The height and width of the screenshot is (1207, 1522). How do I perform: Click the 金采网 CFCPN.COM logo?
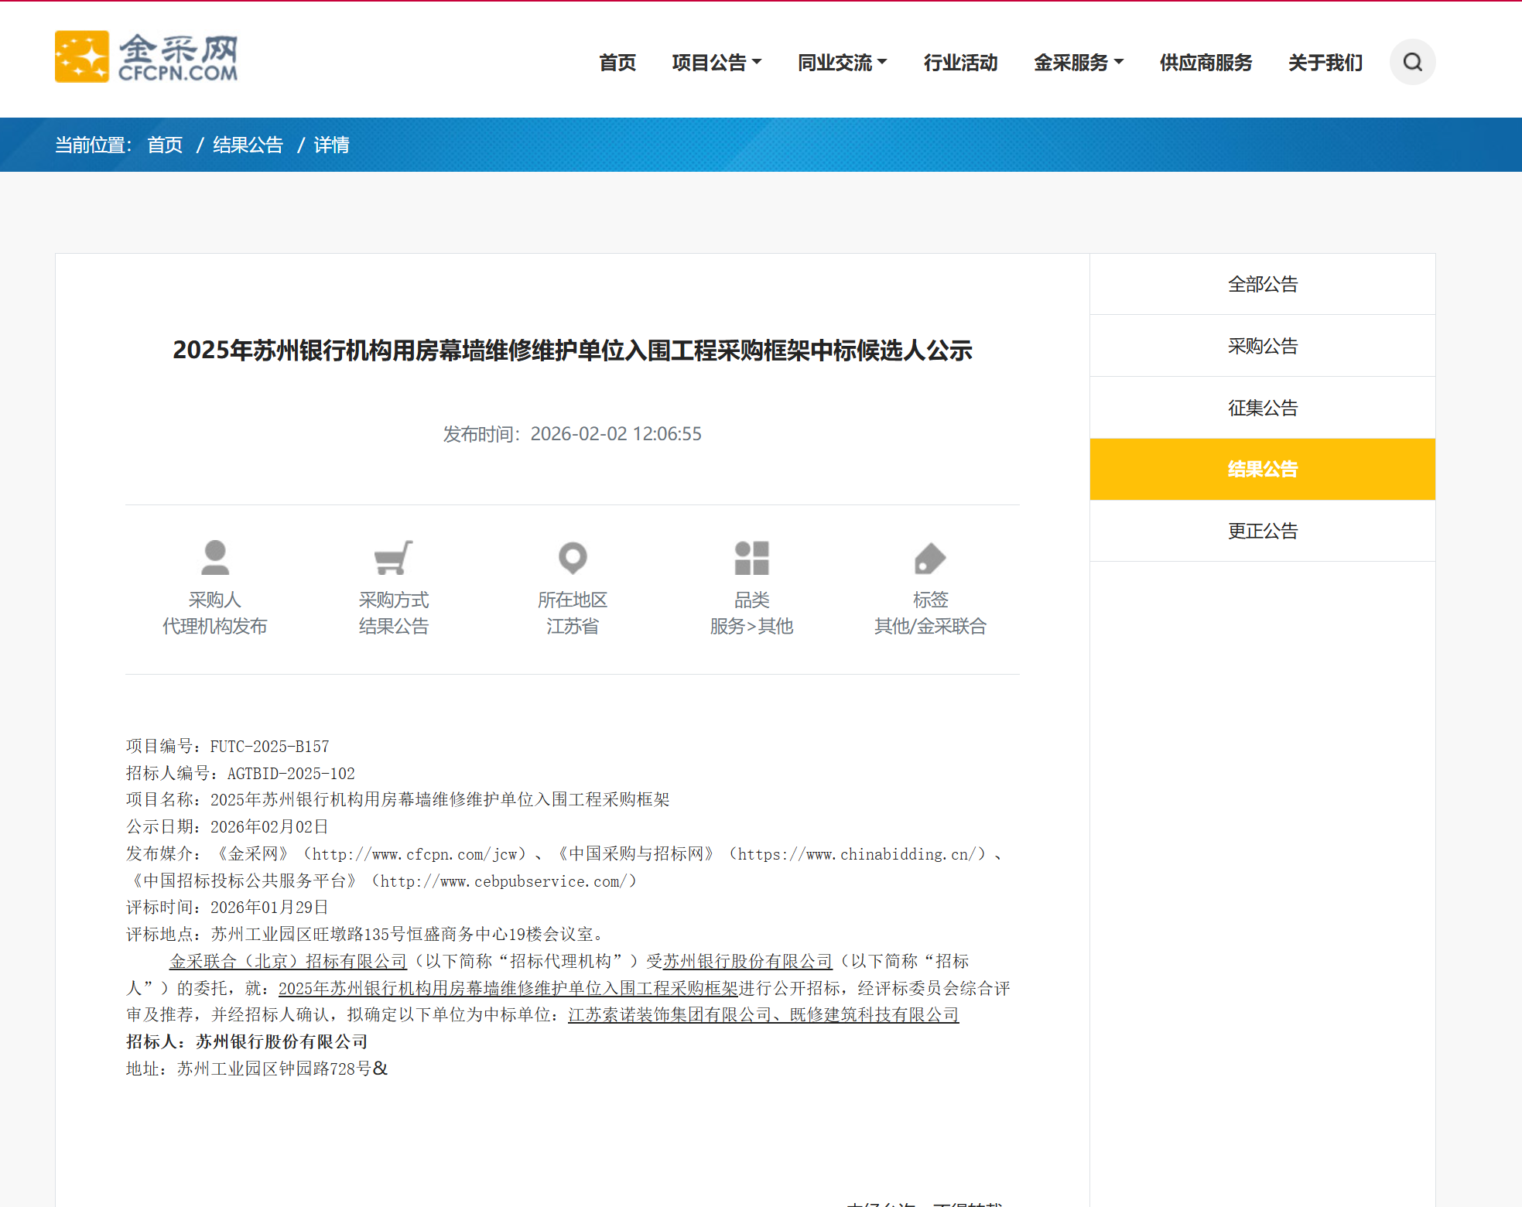(x=146, y=56)
